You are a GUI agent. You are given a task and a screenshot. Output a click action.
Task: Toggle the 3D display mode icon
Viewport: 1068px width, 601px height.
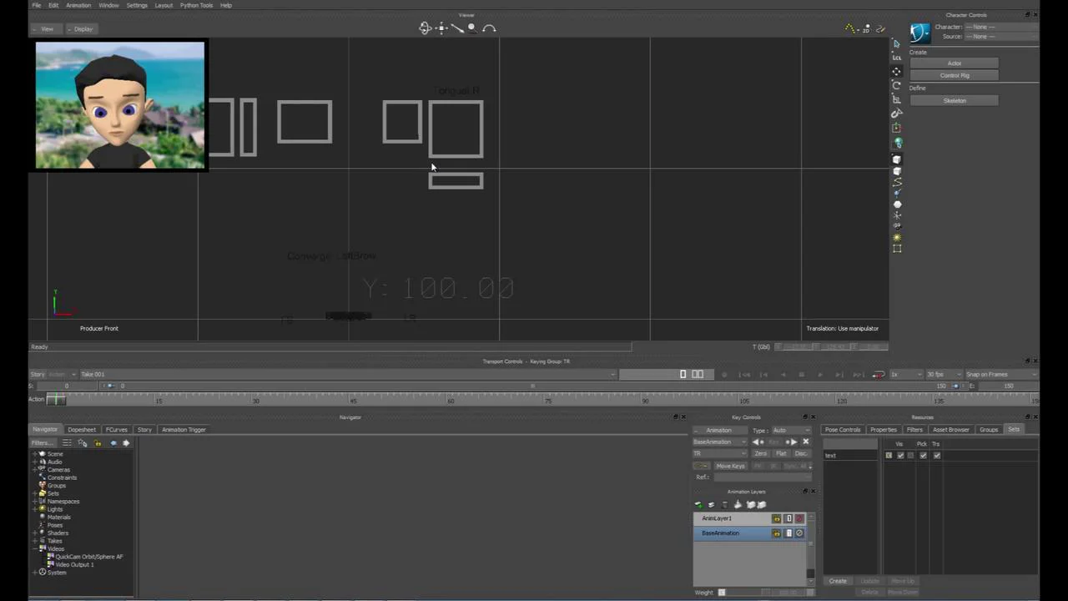coord(866,28)
